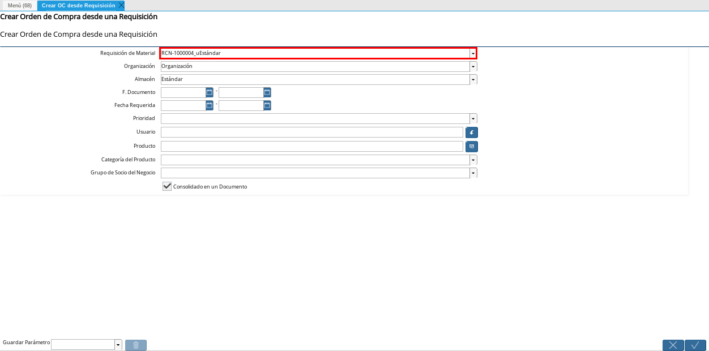The width and height of the screenshot is (709, 351).
Task: Open F. Documento end date calendar
Action: (267, 92)
